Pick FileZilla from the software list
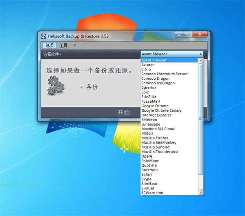245x216 pixels. pyautogui.click(x=149, y=97)
